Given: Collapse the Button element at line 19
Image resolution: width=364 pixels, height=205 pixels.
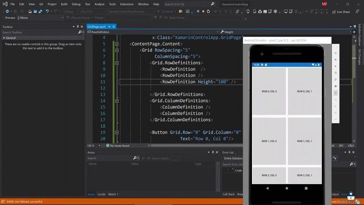Looking at the screenshot, I should point(117,133).
